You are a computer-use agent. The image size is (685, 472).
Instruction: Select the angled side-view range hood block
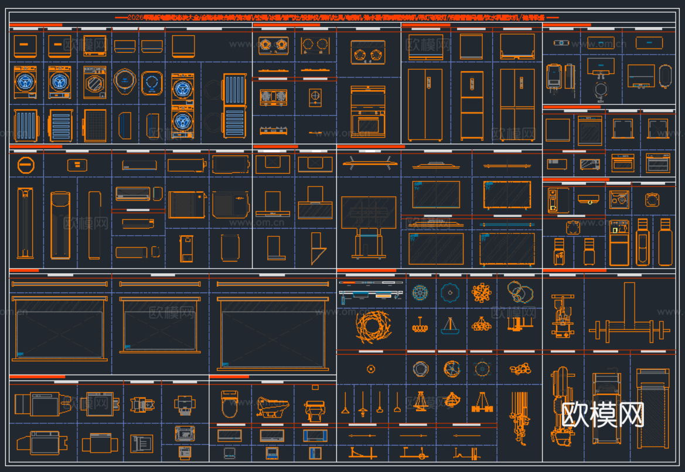coord(318,248)
